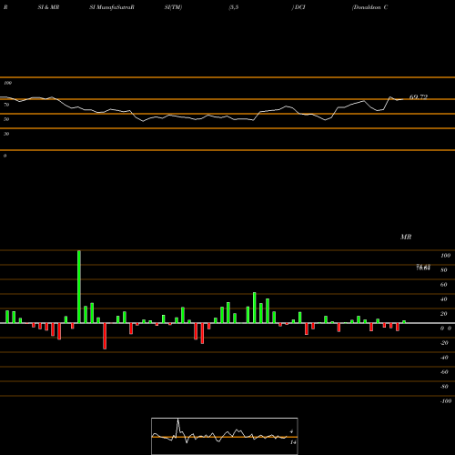Click the MR axis label -100
Viewport: 455px width, 455px height.
click(x=446, y=401)
